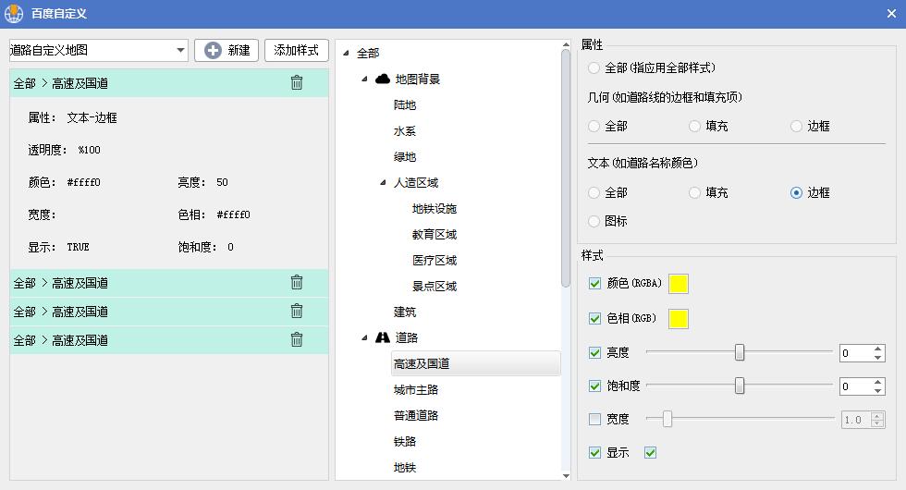Viewport: 906px width, 490px height.
Task: Increase the 亮度 spinner value
Action: pos(877,349)
